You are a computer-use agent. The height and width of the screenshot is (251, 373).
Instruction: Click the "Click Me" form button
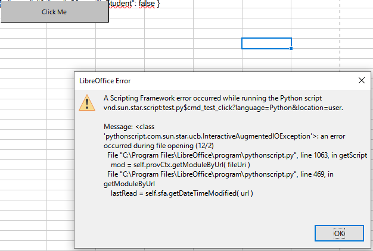point(54,12)
